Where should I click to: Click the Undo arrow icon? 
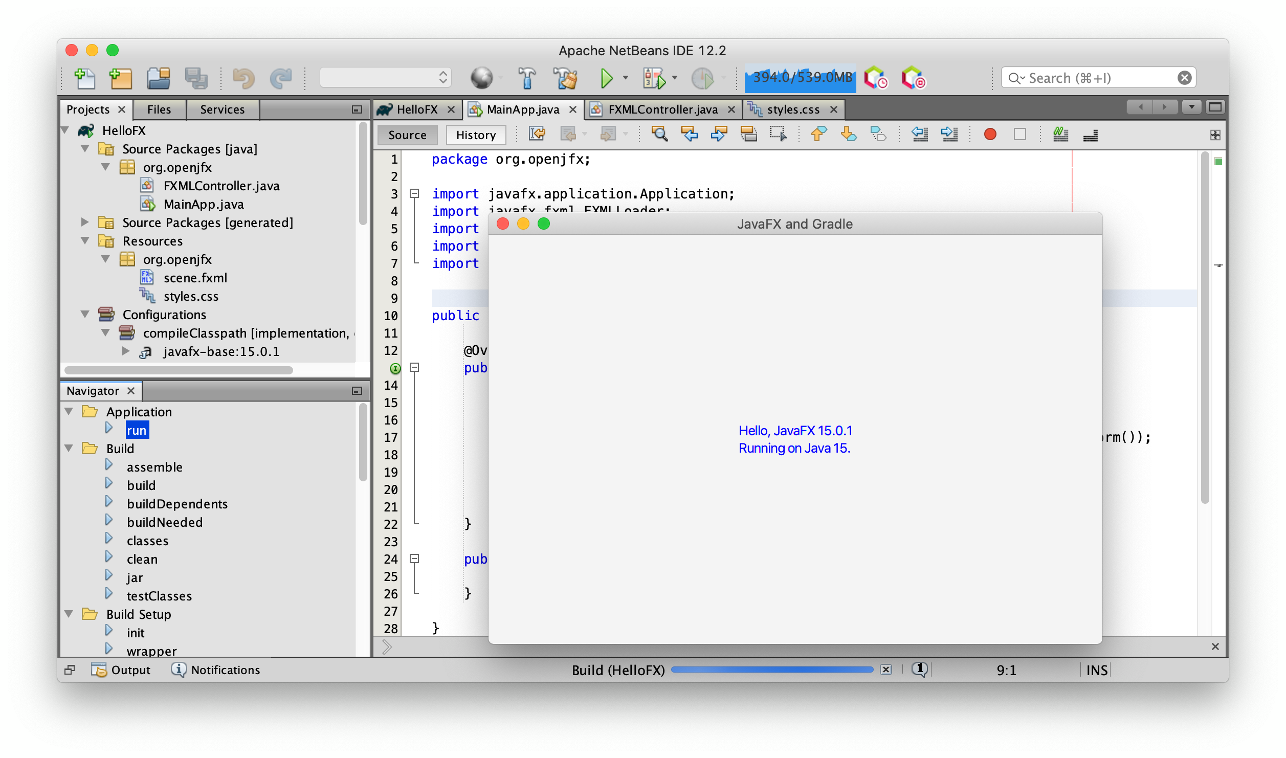click(x=243, y=78)
